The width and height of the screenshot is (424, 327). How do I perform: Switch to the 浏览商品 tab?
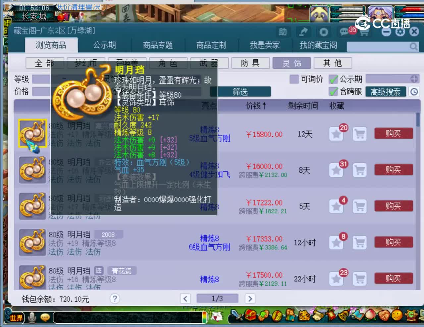point(51,45)
